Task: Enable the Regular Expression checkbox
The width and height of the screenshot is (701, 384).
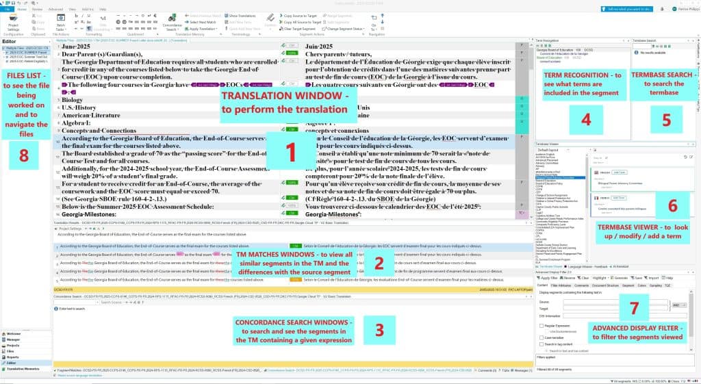Action: tap(542, 326)
